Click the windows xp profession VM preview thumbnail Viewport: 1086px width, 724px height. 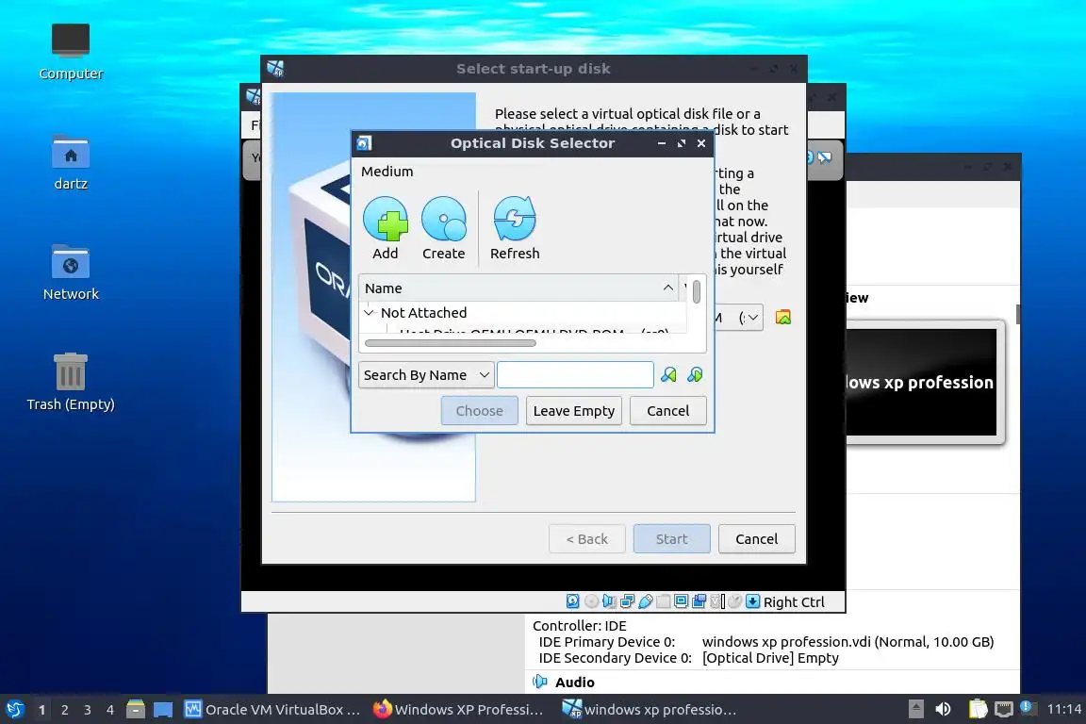coord(921,382)
